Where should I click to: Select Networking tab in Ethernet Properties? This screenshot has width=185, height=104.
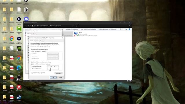[29, 34]
